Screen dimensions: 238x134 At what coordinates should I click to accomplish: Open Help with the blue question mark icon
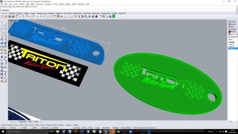tap(110, 17)
